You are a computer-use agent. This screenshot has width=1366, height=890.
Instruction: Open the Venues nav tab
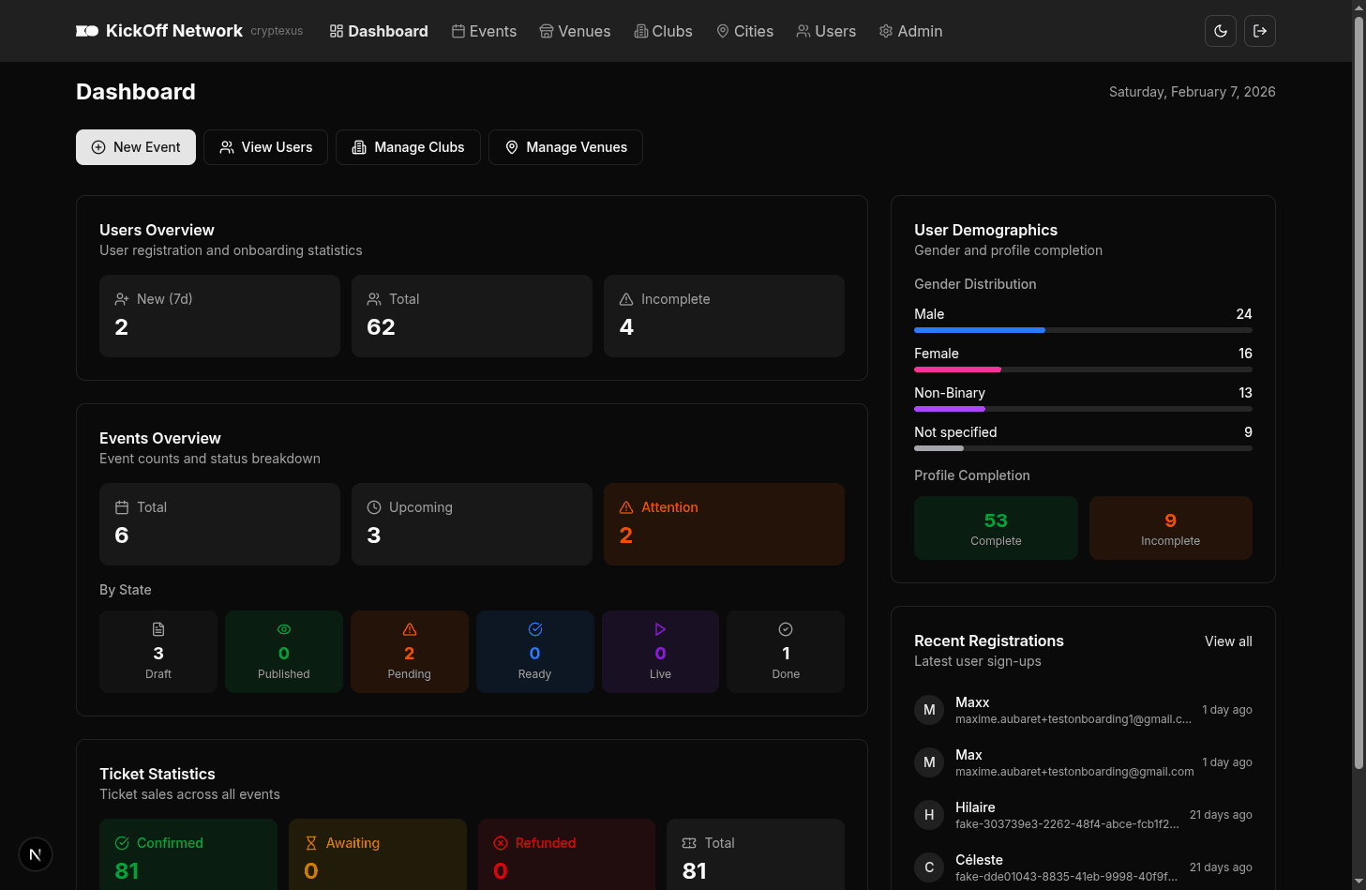tap(575, 31)
